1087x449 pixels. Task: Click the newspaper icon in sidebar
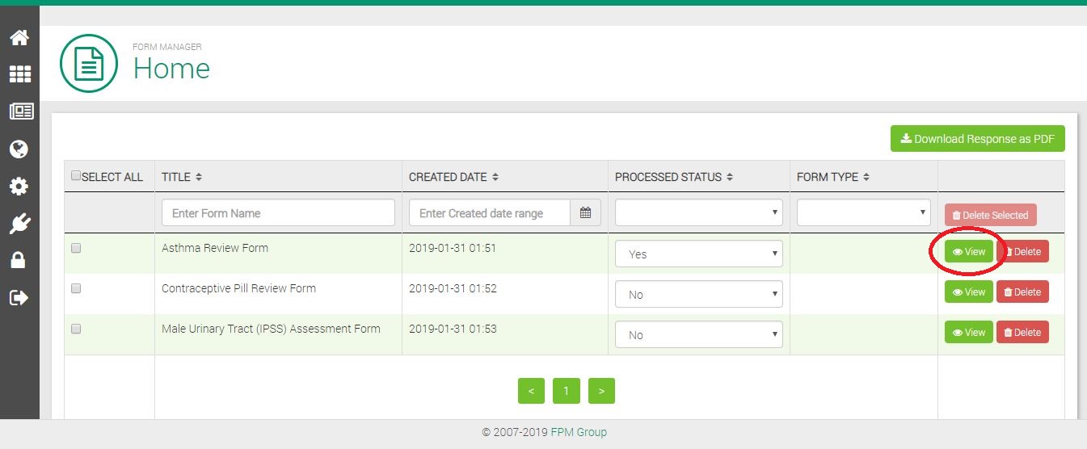[x=19, y=112]
